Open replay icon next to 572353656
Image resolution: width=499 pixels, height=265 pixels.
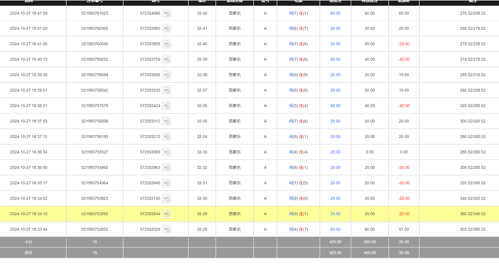[166, 75]
